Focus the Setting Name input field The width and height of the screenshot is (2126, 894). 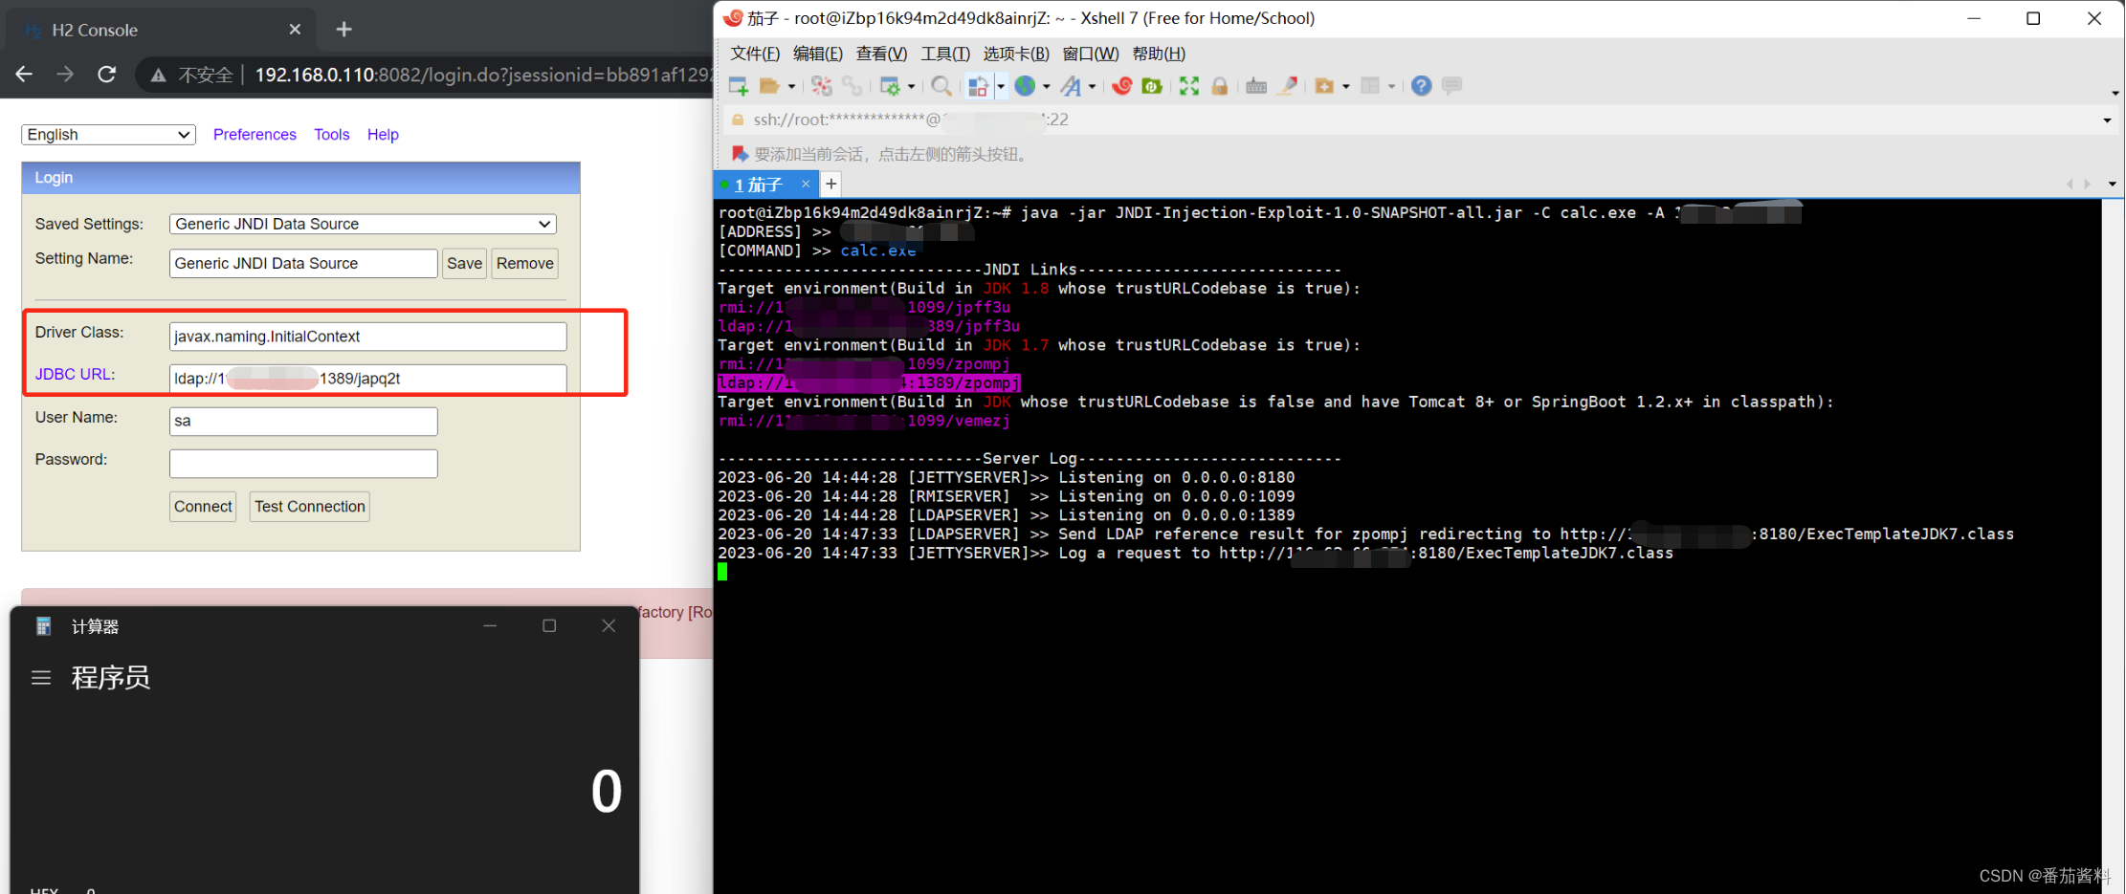[x=303, y=263]
